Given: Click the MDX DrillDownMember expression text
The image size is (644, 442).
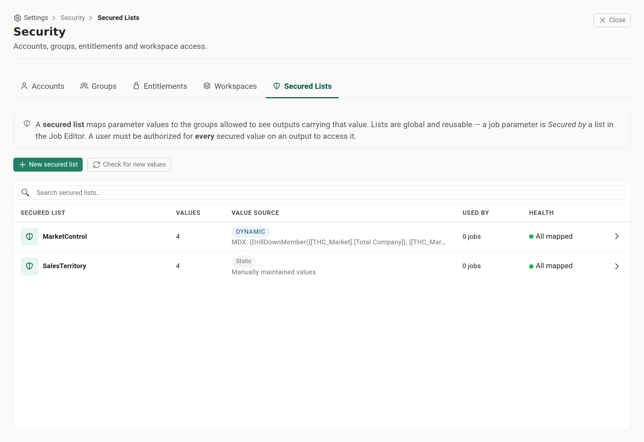Looking at the screenshot, I should click(339, 242).
